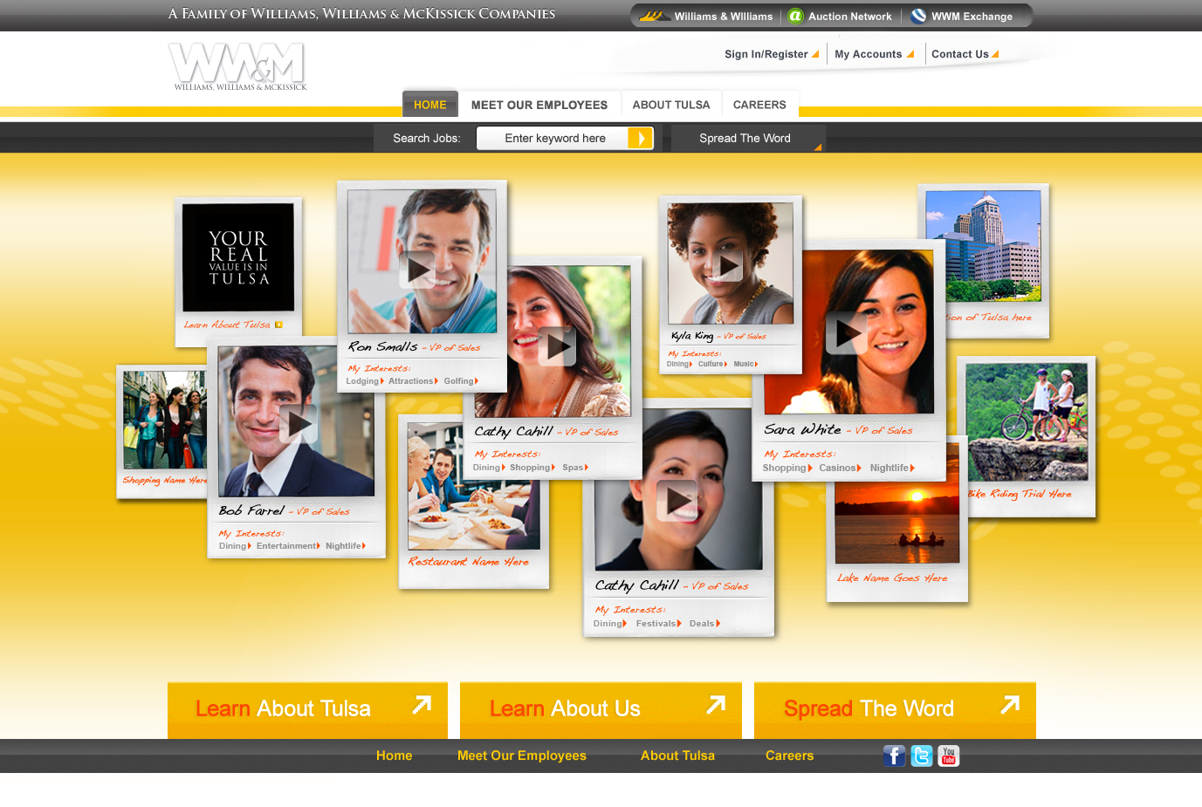
Task: Click the Williams & Williams logo icon
Action: [x=655, y=16]
